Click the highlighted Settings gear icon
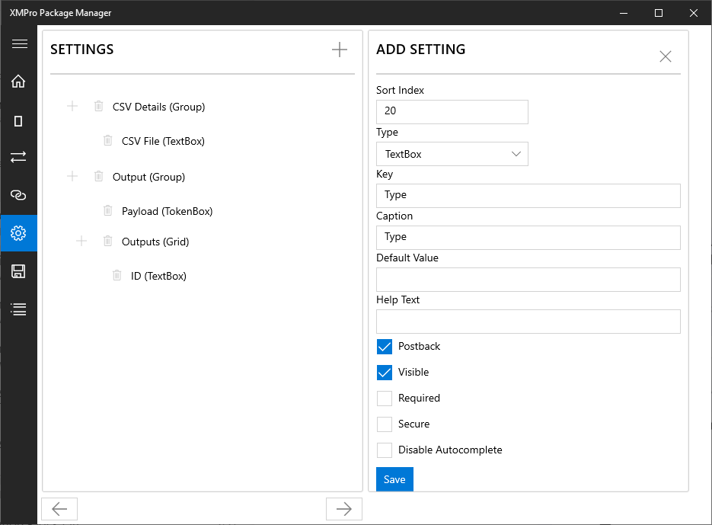712x525 pixels. point(19,233)
